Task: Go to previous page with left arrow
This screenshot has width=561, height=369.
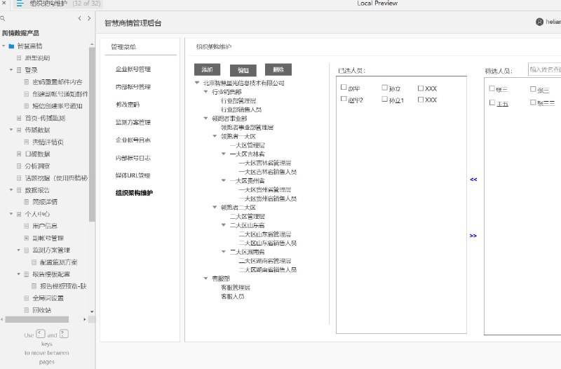Action: (79, 18)
